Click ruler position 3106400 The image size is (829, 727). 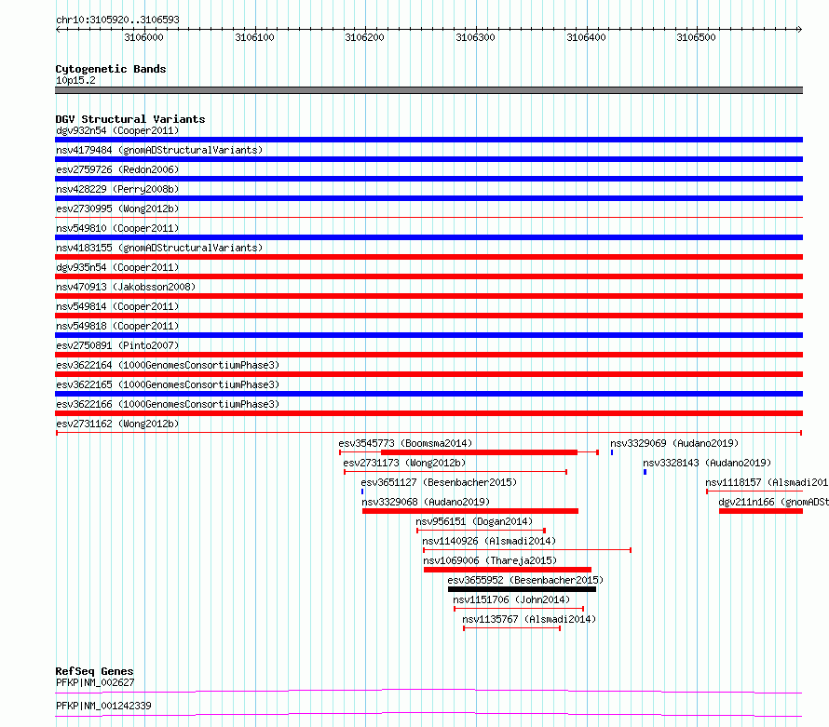586,37
